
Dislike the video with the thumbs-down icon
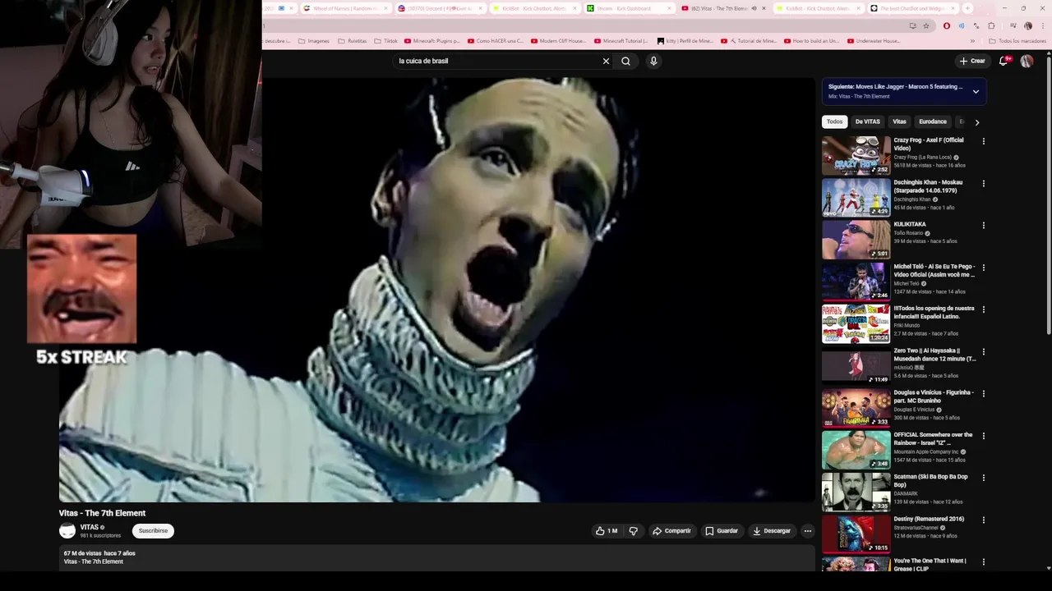633,531
